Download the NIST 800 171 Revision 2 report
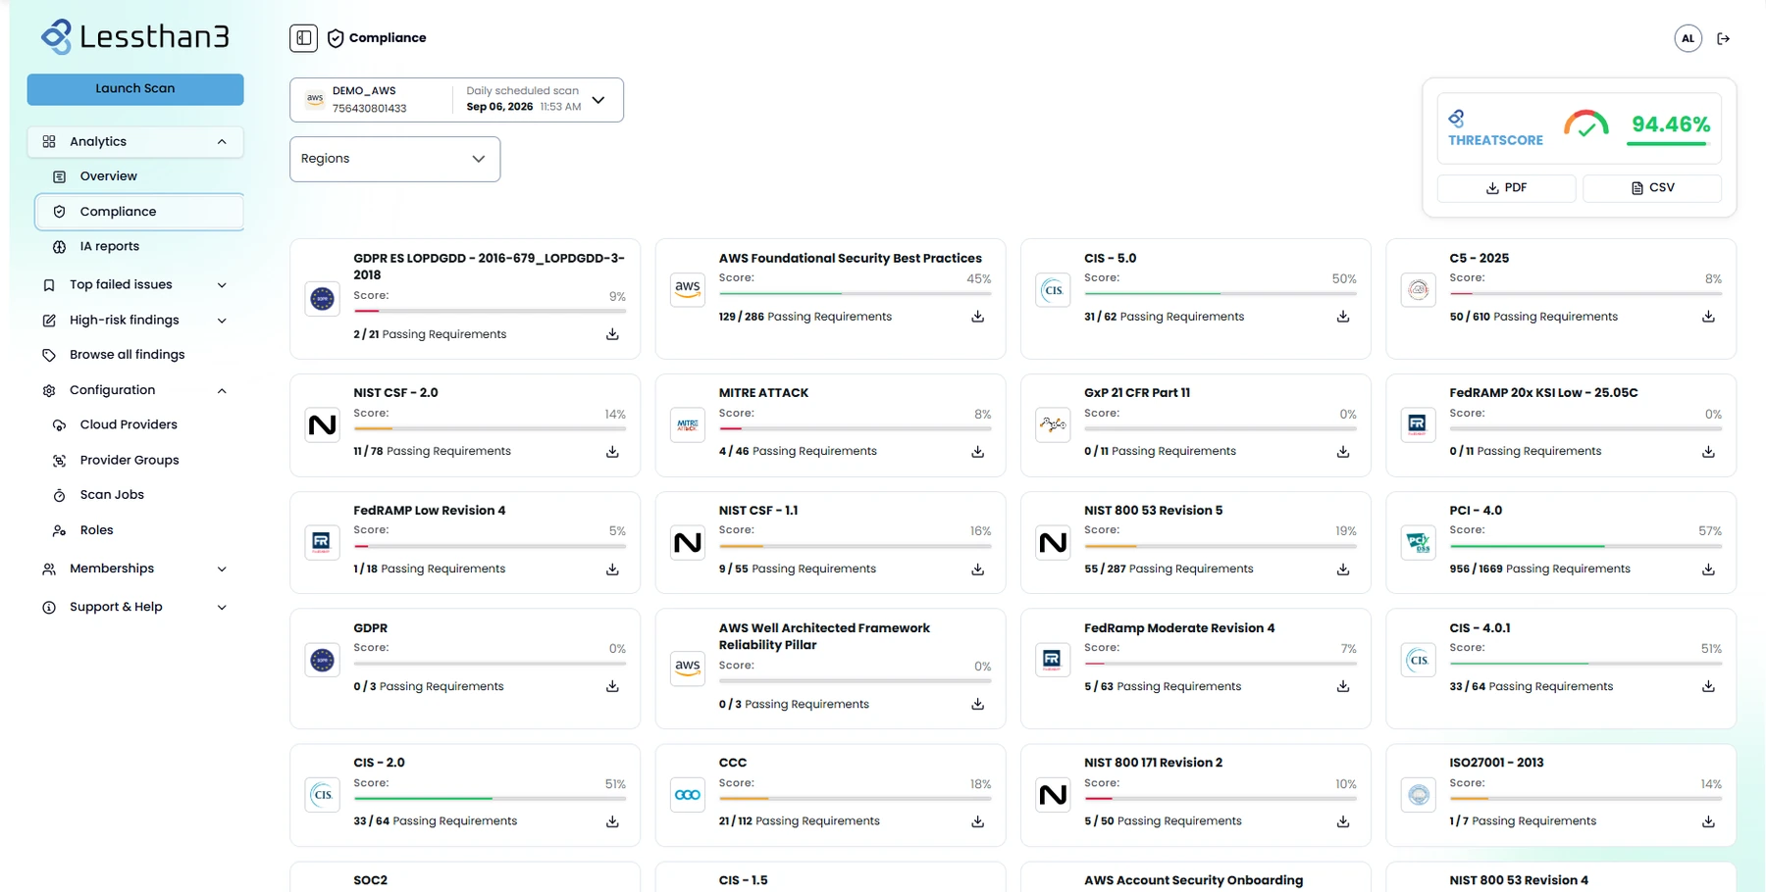1766x892 pixels. [1343, 821]
